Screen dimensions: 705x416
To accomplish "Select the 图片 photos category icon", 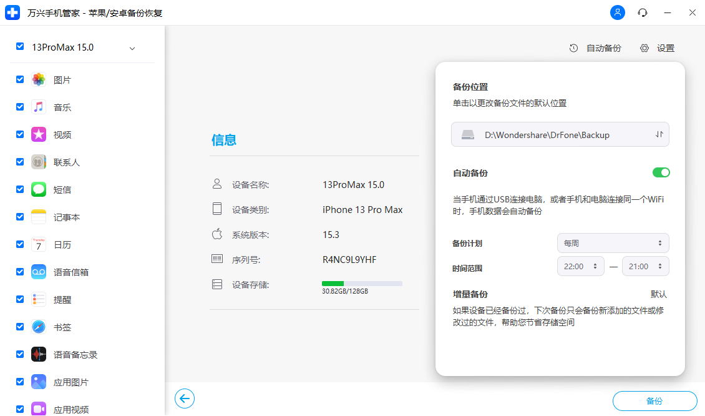I will [x=39, y=79].
